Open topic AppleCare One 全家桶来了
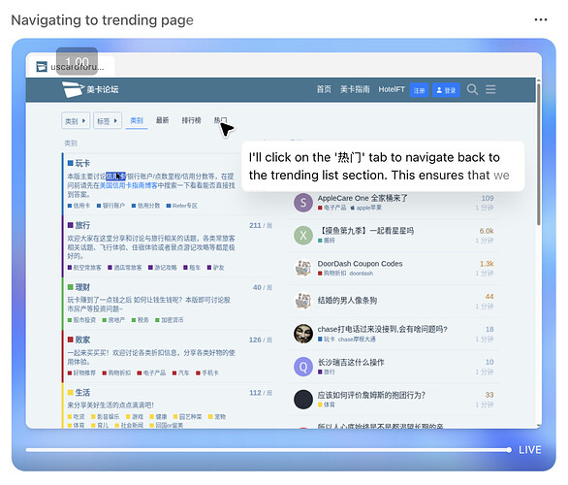This screenshot has height=485, width=568. [x=363, y=198]
